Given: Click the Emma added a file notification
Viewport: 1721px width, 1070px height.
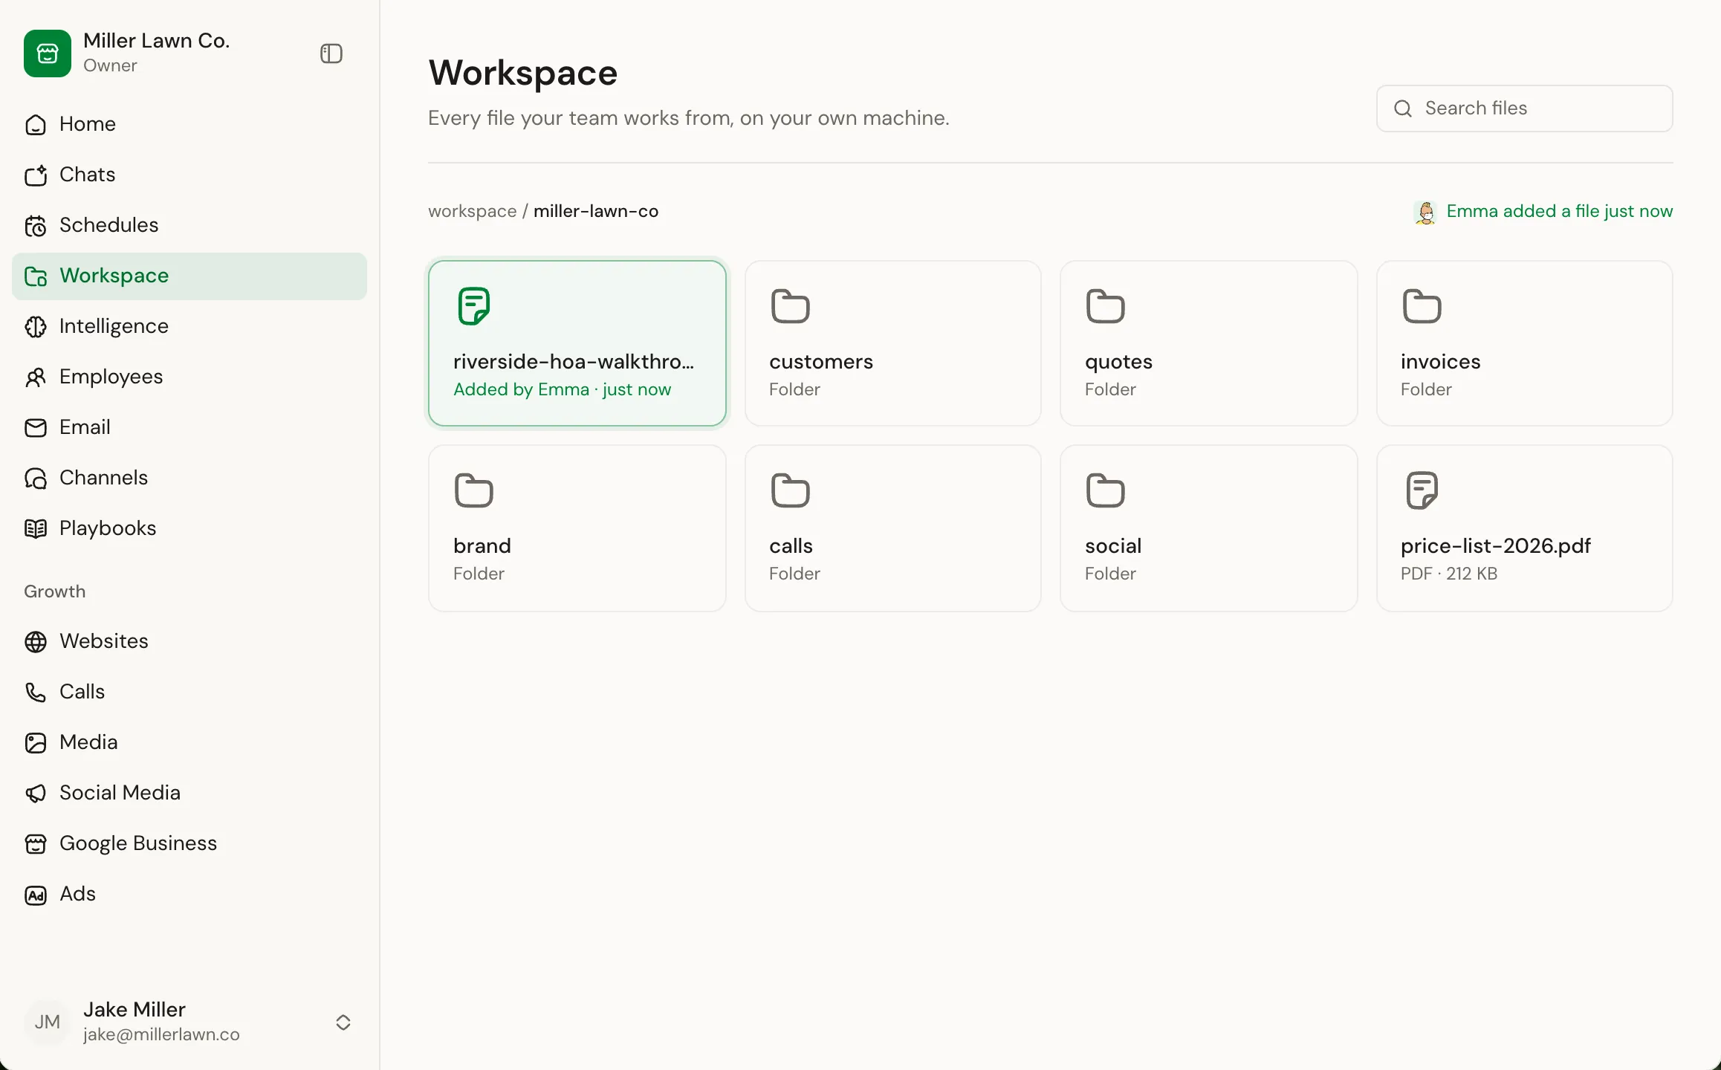Looking at the screenshot, I should click(x=1559, y=211).
